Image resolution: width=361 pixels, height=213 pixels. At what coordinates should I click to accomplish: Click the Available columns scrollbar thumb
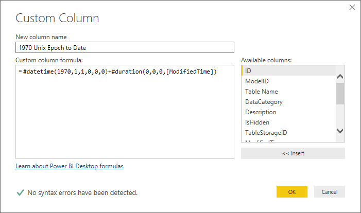point(340,93)
